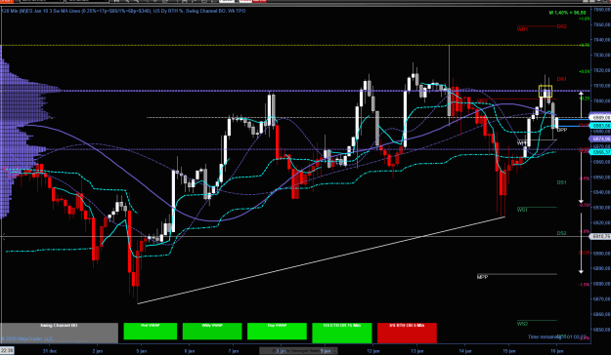Screen dimensions: 611x355
Task: Click the DS2 level label
Action: pos(561,233)
